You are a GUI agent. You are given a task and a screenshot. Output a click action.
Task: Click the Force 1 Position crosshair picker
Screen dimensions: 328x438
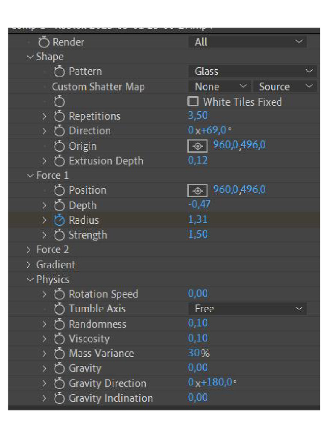click(197, 190)
